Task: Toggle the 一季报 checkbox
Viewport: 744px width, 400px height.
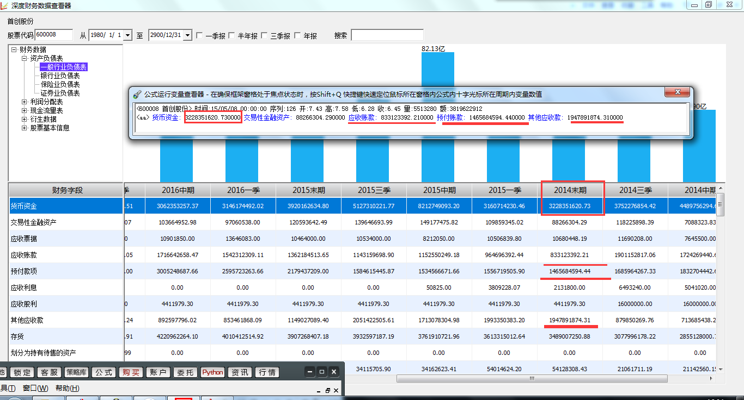Action: [199, 35]
